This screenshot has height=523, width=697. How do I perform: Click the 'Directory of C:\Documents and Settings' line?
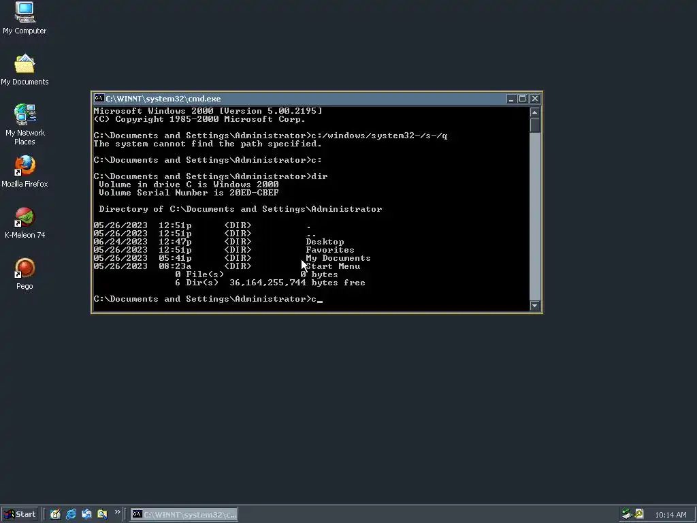pos(240,209)
